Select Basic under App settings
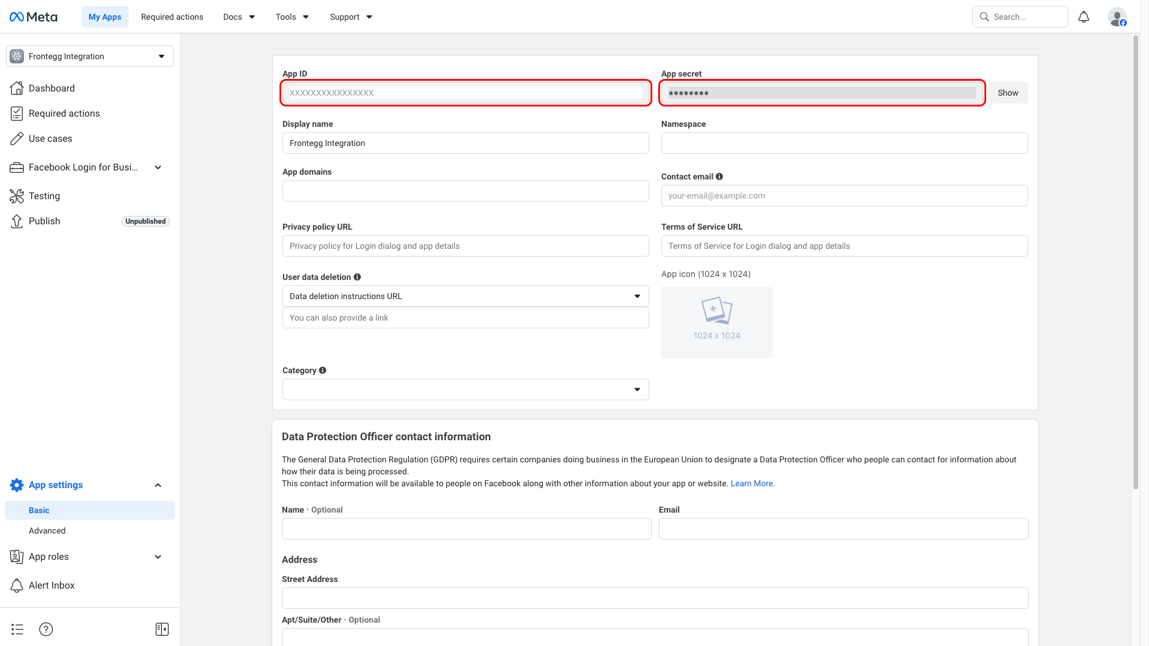The height and width of the screenshot is (646, 1149). tap(90, 510)
